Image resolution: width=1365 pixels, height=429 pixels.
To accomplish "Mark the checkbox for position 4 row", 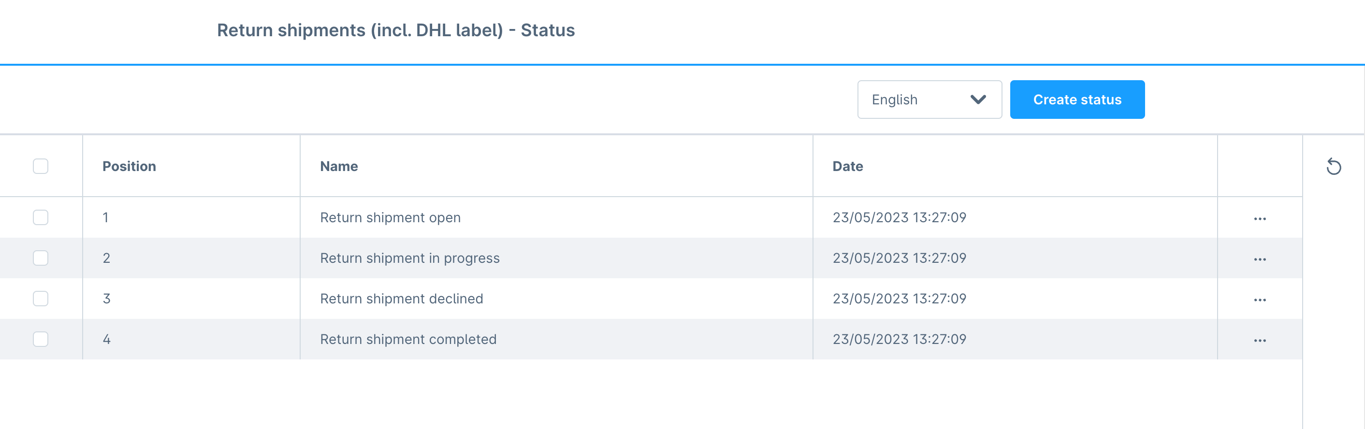I will (40, 339).
